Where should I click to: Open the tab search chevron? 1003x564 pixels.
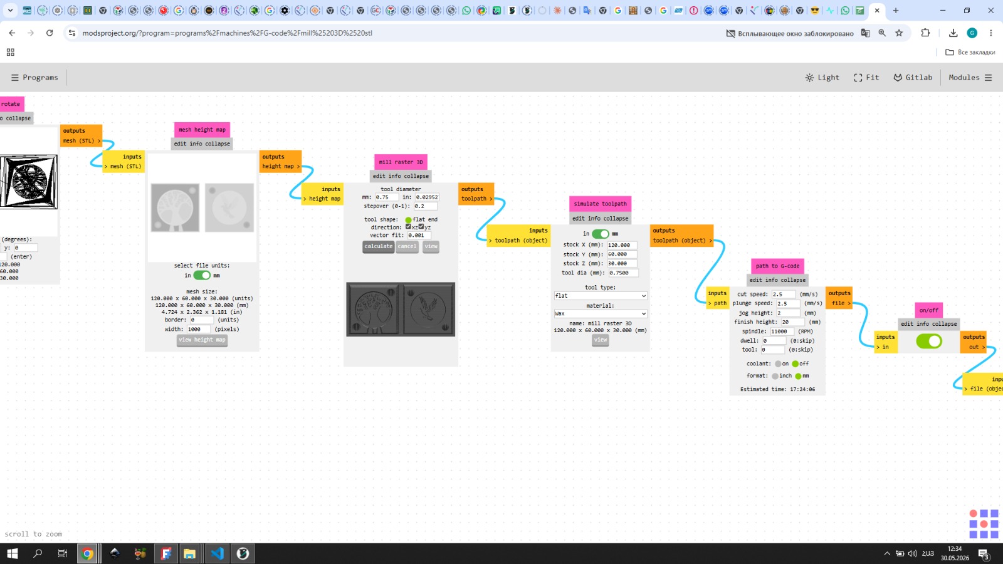(x=10, y=11)
